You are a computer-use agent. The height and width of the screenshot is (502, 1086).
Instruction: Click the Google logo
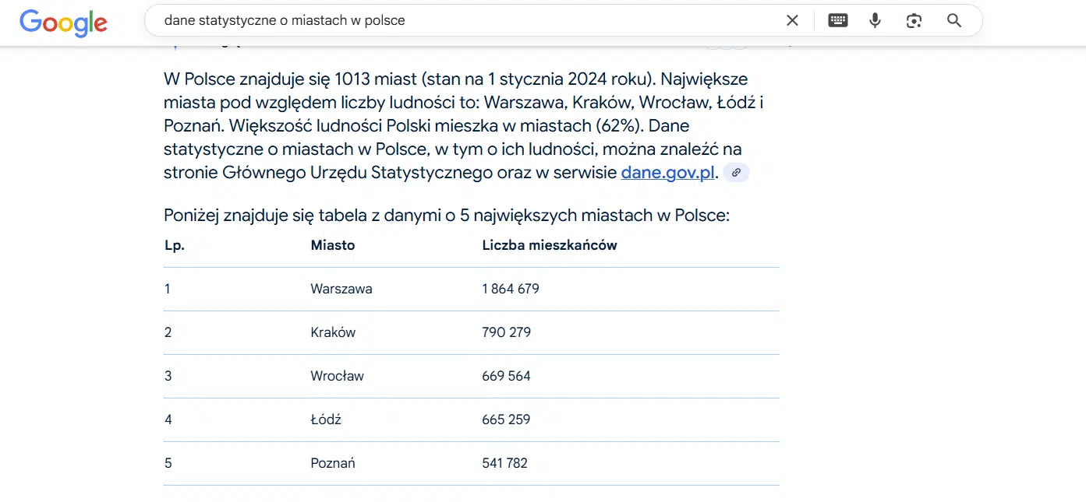point(63,22)
